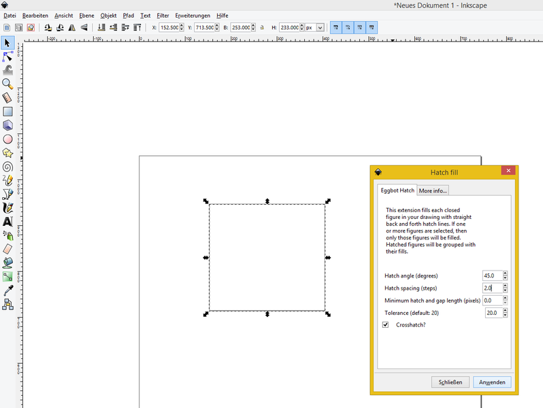Screen dimensions: 543x408
Task: Select the Spiral tool
Action: pyautogui.click(x=7, y=167)
